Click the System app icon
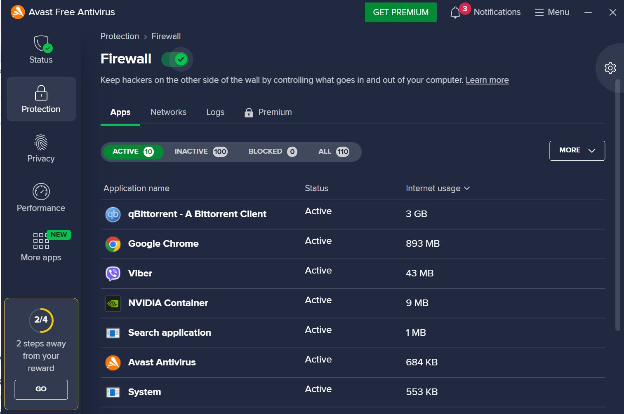This screenshot has height=414, width=624. pyautogui.click(x=113, y=392)
